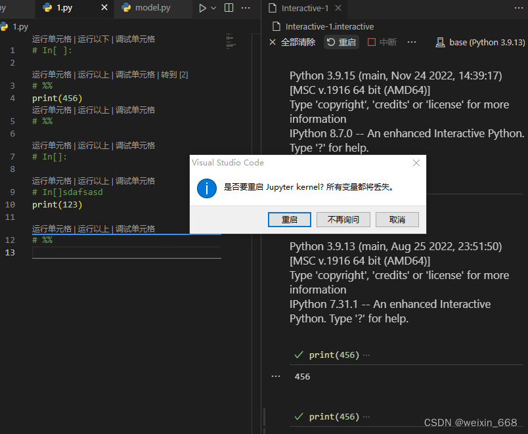Click 不再询问 in the dialog
Image resolution: width=528 pixels, height=434 pixels.
[x=343, y=219]
